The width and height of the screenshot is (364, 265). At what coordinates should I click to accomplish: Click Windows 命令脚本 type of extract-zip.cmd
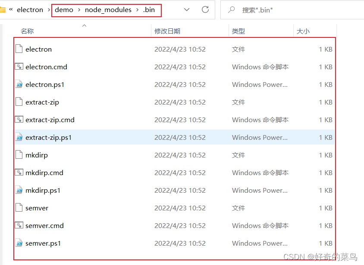click(260, 120)
